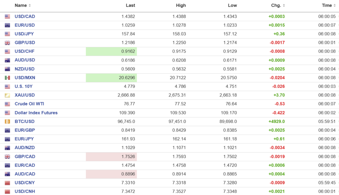Viewport: 339px width, 195px height.
Task: Open the Dollar Index Futures link
Action: 36,113
